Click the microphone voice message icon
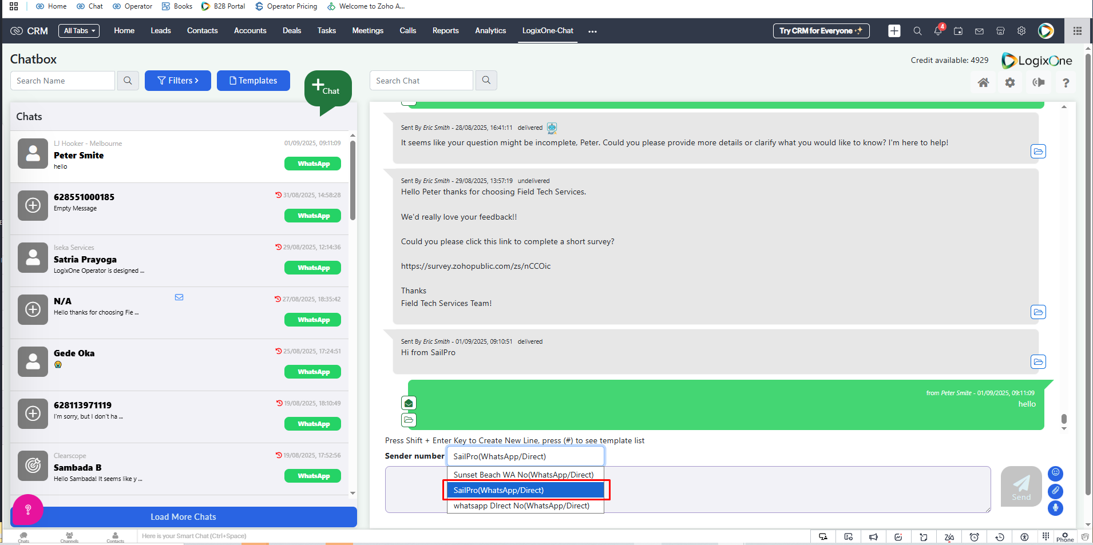 coord(1055,508)
